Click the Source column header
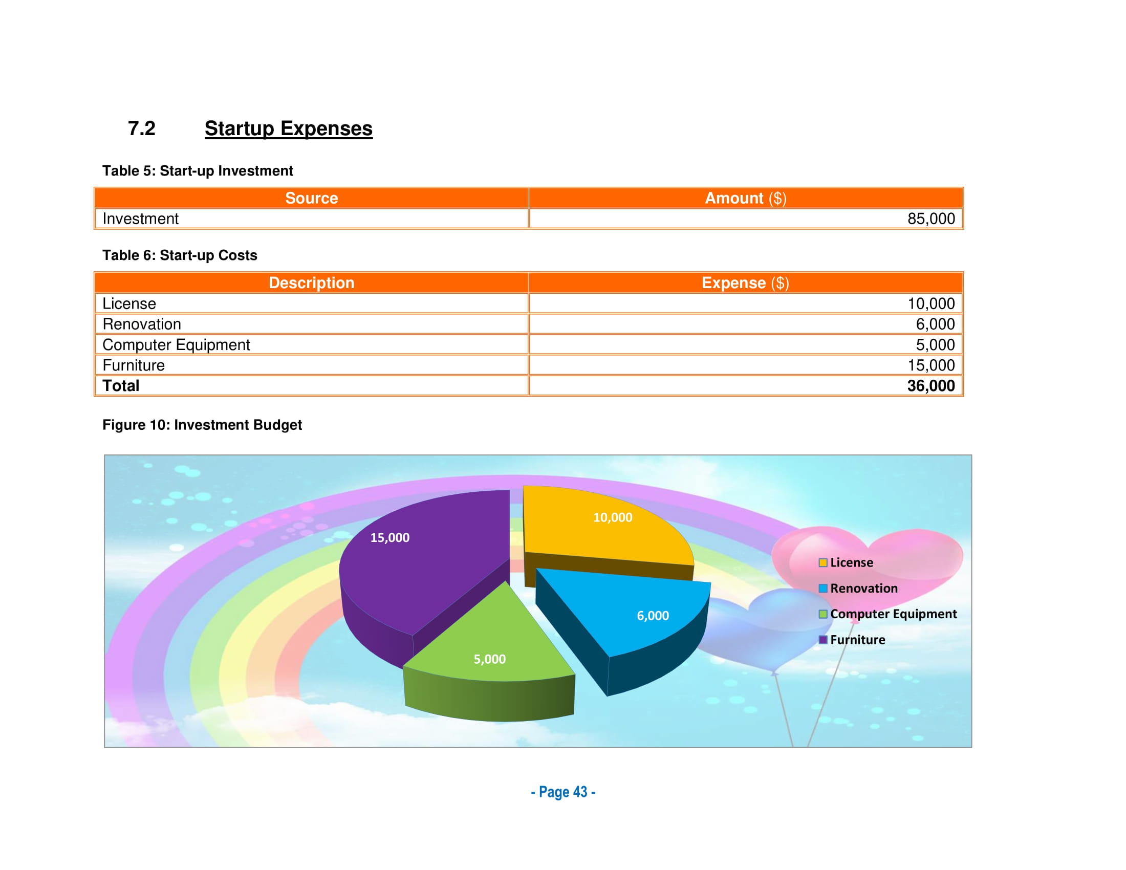 coord(311,199)
